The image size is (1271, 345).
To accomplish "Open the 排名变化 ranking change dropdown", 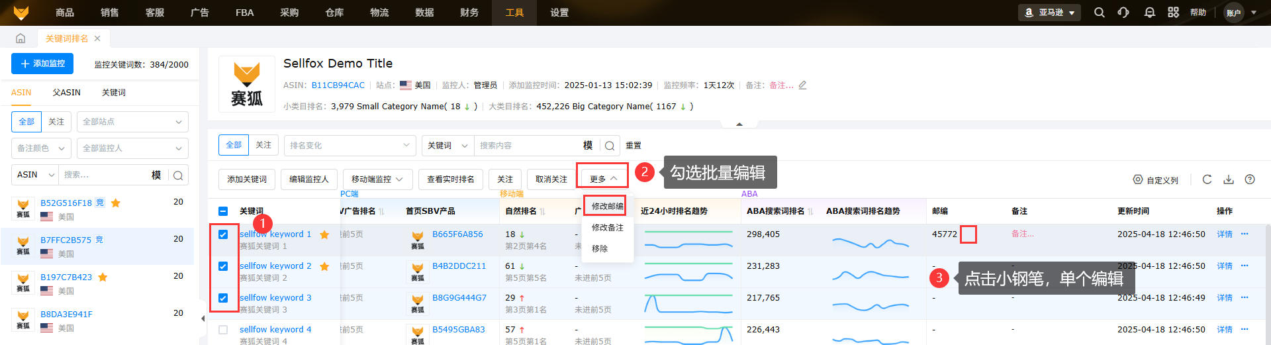I will tap(350, 146).
